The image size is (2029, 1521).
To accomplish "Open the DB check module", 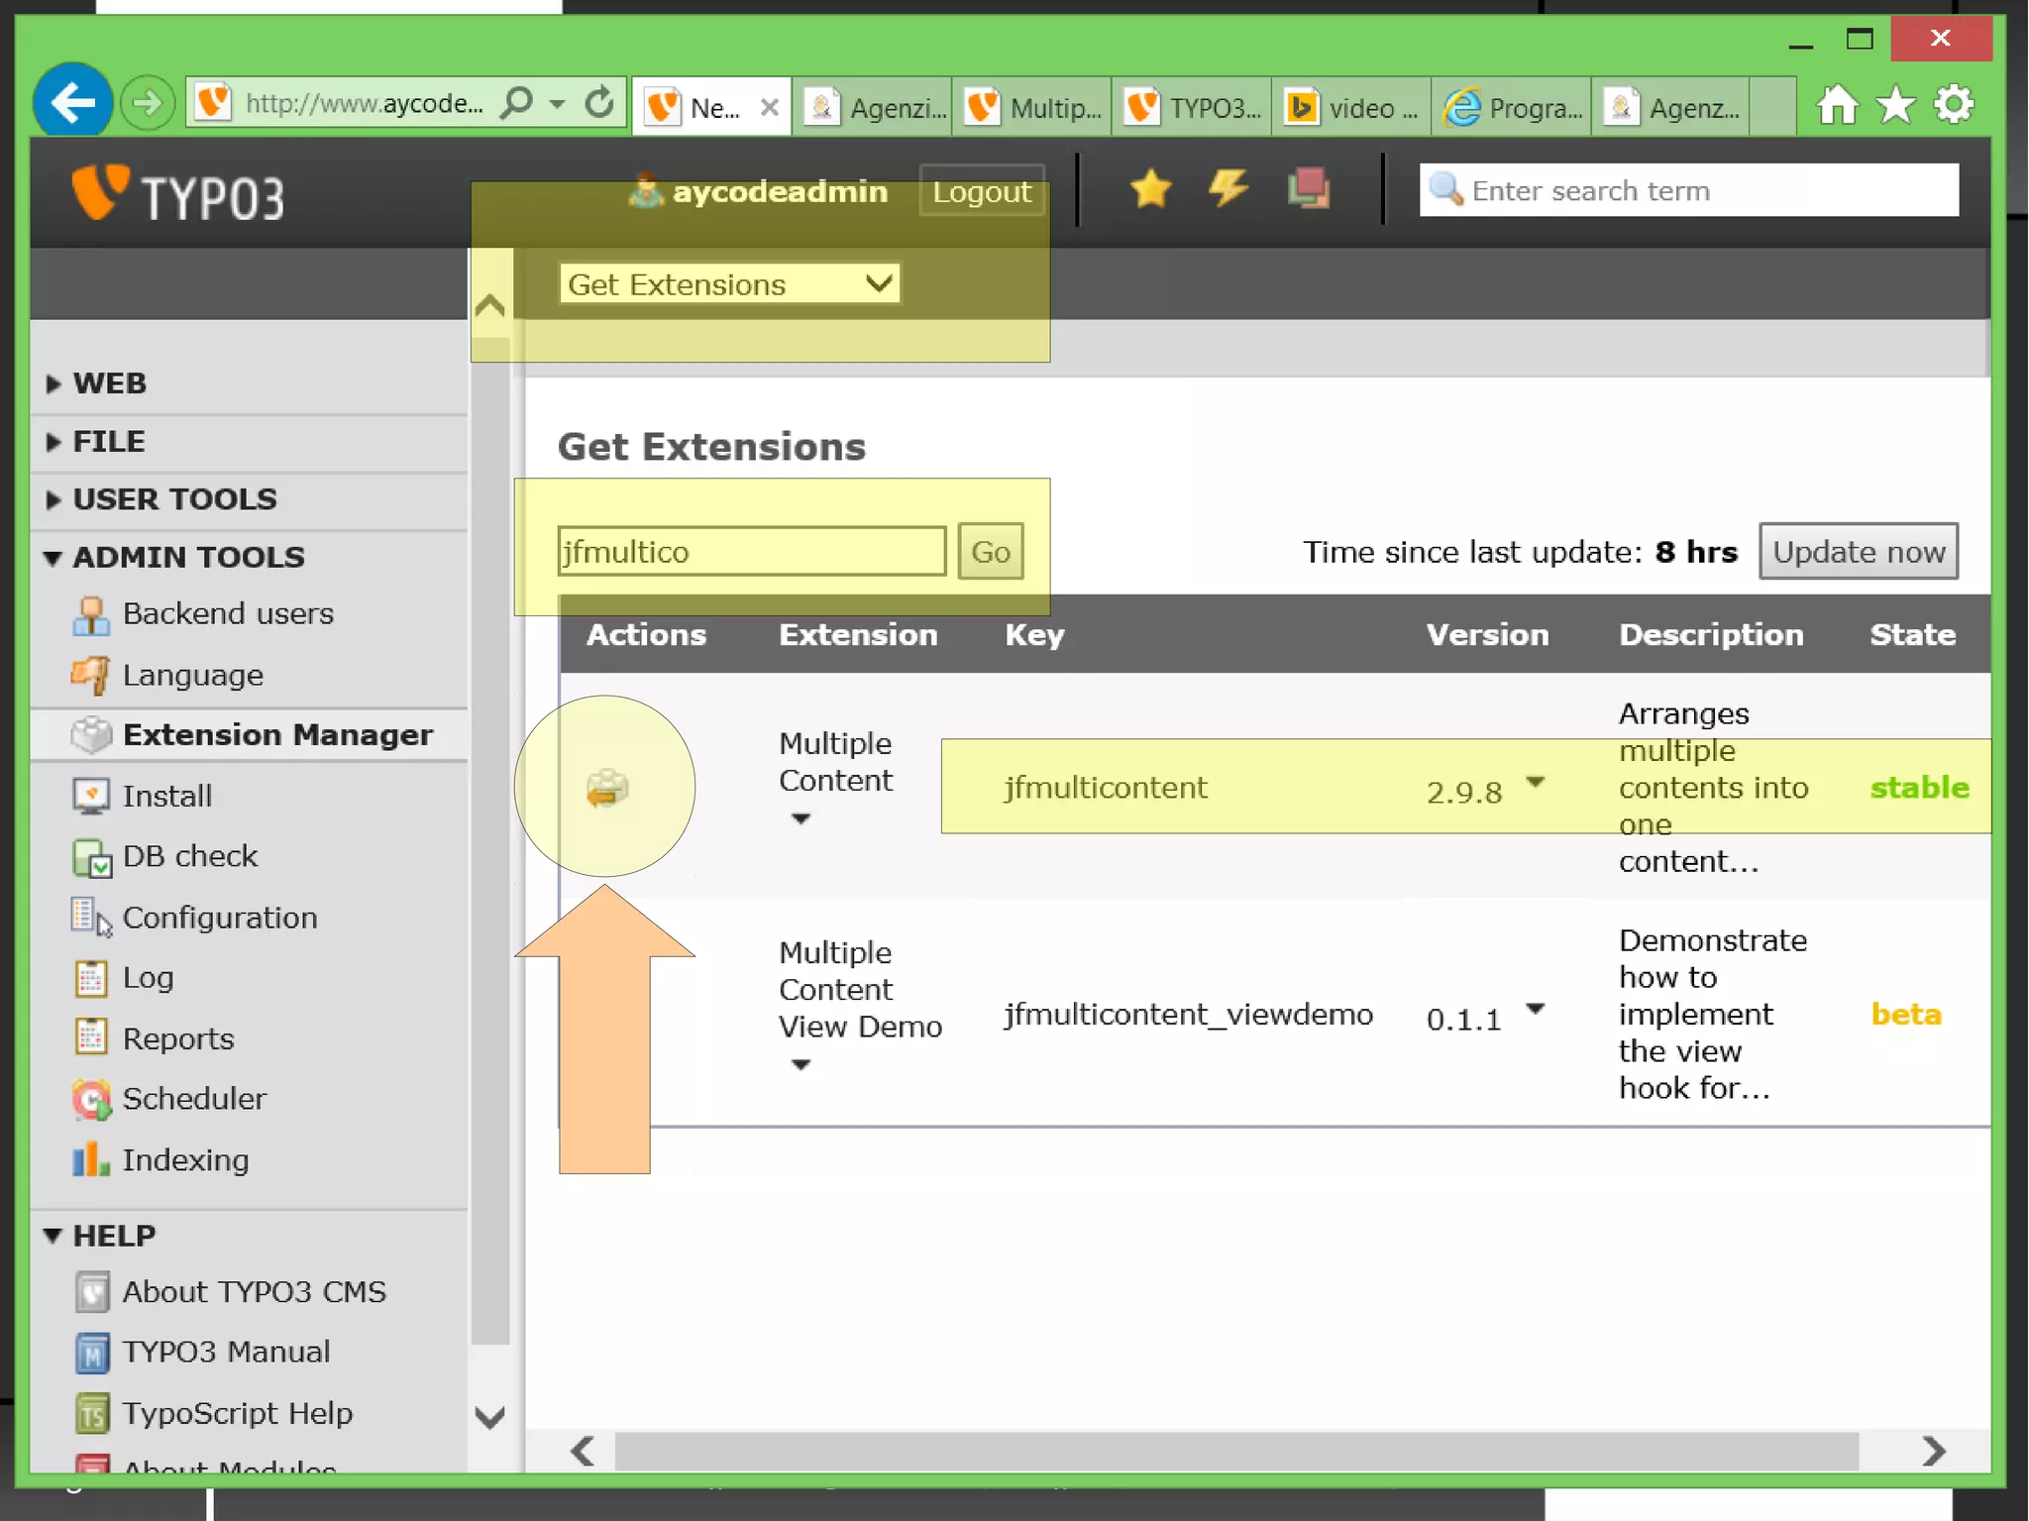I will pos(189,856).
